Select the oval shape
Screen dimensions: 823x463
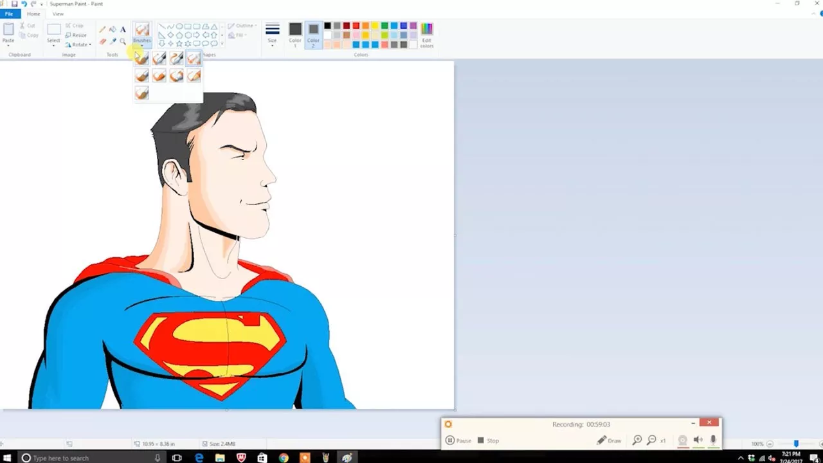179,26
